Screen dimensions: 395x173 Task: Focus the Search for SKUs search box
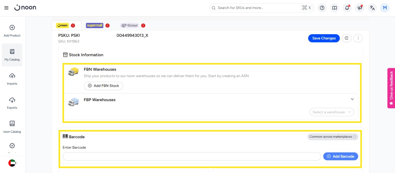point(262,8)
